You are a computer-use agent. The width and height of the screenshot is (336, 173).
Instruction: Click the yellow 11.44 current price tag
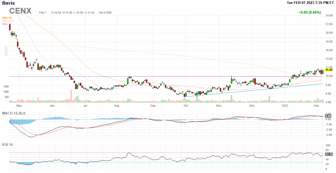pyautogui.click(x=329, y=70)
